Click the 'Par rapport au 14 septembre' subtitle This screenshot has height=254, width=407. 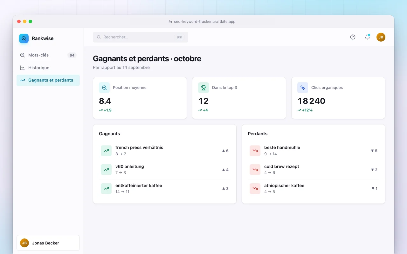pos(121,68)
